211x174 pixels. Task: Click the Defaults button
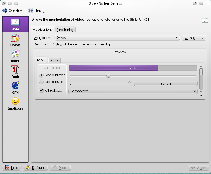pyautogui.click(x=35, y=168)
